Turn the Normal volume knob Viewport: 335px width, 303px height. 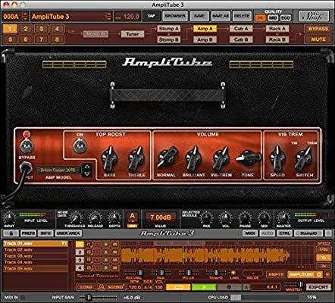pyautogui.click(x=167, y=157)
